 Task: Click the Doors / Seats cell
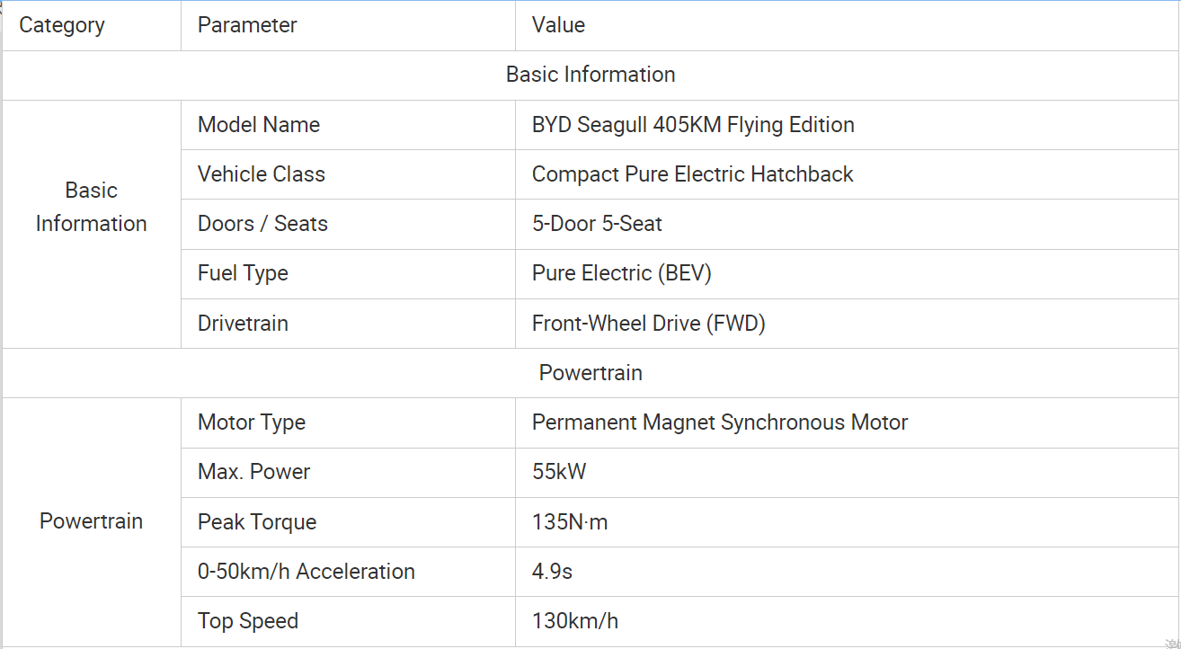click(x=349, y=224)
